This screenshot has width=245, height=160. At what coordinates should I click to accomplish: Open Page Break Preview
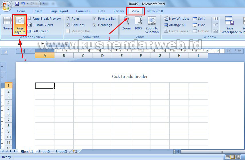tap(44, 19)
